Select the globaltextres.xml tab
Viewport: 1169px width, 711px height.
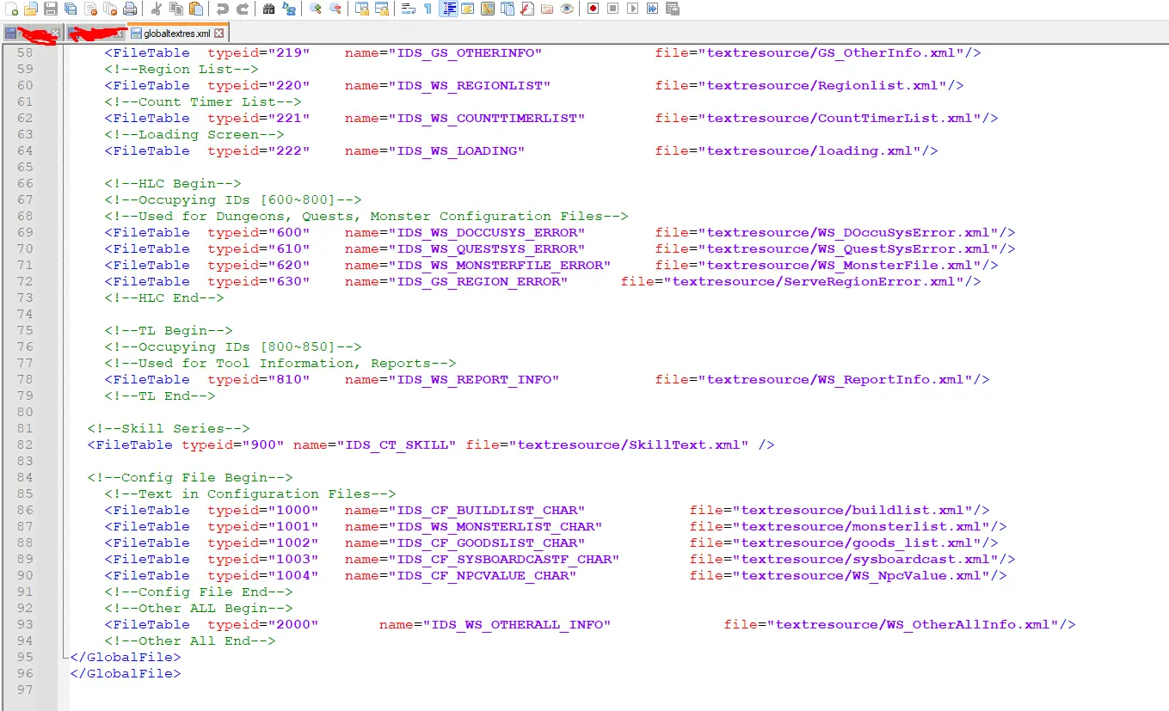[176, 33]
